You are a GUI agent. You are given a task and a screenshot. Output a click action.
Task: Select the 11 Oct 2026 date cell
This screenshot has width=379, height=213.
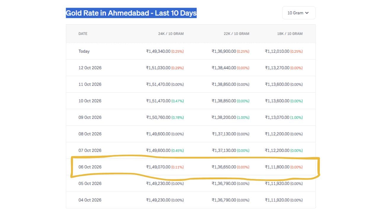click(90, 84)
